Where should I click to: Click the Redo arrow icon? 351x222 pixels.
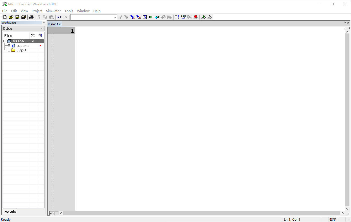65,17
